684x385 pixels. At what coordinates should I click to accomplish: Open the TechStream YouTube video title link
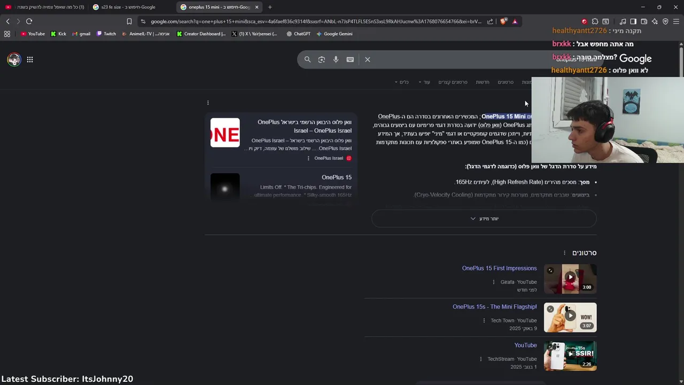point(525,345)
